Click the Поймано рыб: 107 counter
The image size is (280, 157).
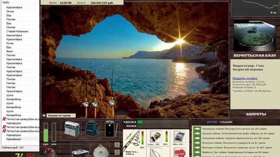click(13, 147)
